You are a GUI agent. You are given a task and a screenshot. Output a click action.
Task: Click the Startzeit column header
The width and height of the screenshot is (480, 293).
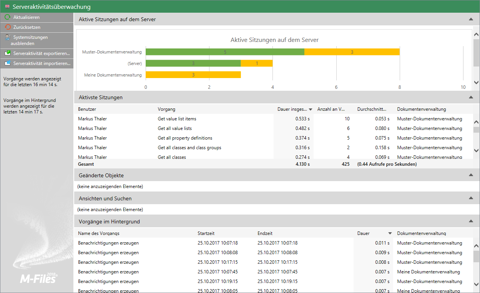(206, 233)
